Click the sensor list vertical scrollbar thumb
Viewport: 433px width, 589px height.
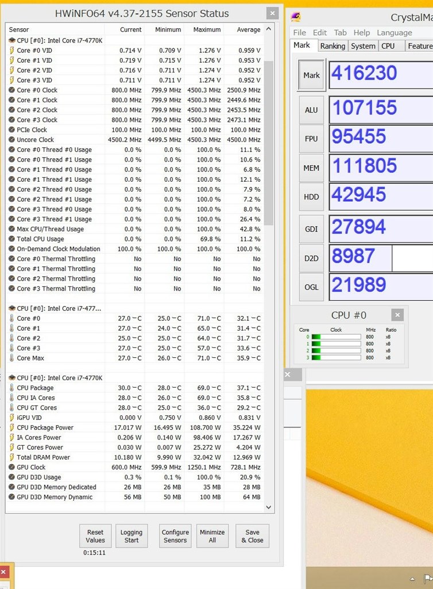[269, 143]
